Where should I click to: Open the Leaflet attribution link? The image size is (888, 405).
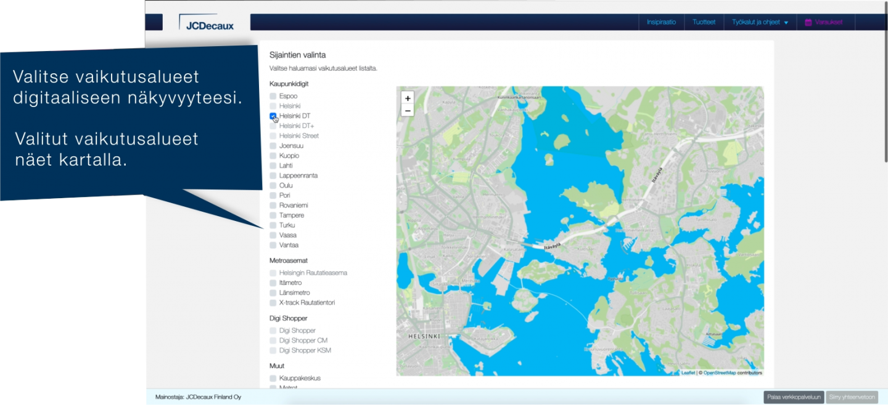(688, 373)
